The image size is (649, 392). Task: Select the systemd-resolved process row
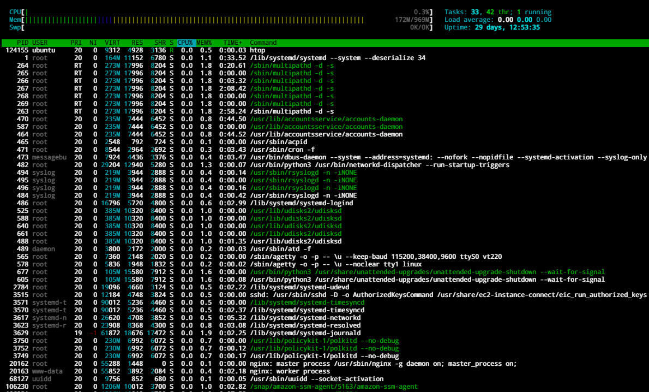(324, 326)
